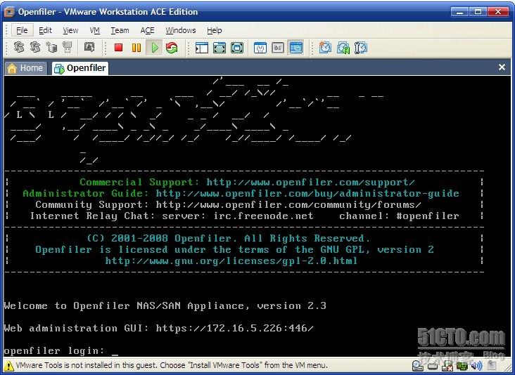Image resolution: width=515 pixels, height=375 pixels.
Task: Select the Openfiler tab
Action: (80, 68)
